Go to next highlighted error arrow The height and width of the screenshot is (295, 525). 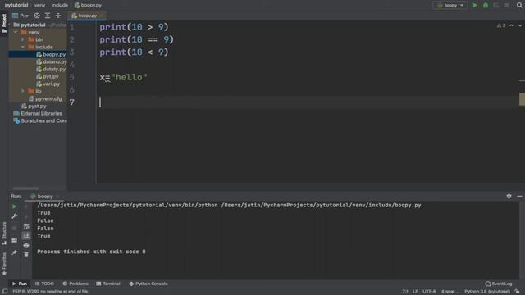pos(520,25)
